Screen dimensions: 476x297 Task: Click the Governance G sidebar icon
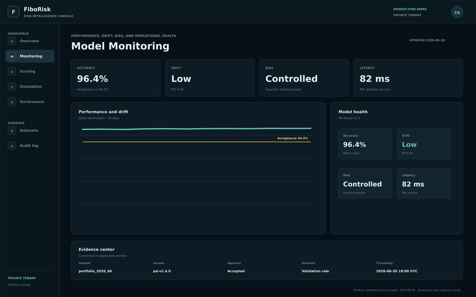[12, 102]
